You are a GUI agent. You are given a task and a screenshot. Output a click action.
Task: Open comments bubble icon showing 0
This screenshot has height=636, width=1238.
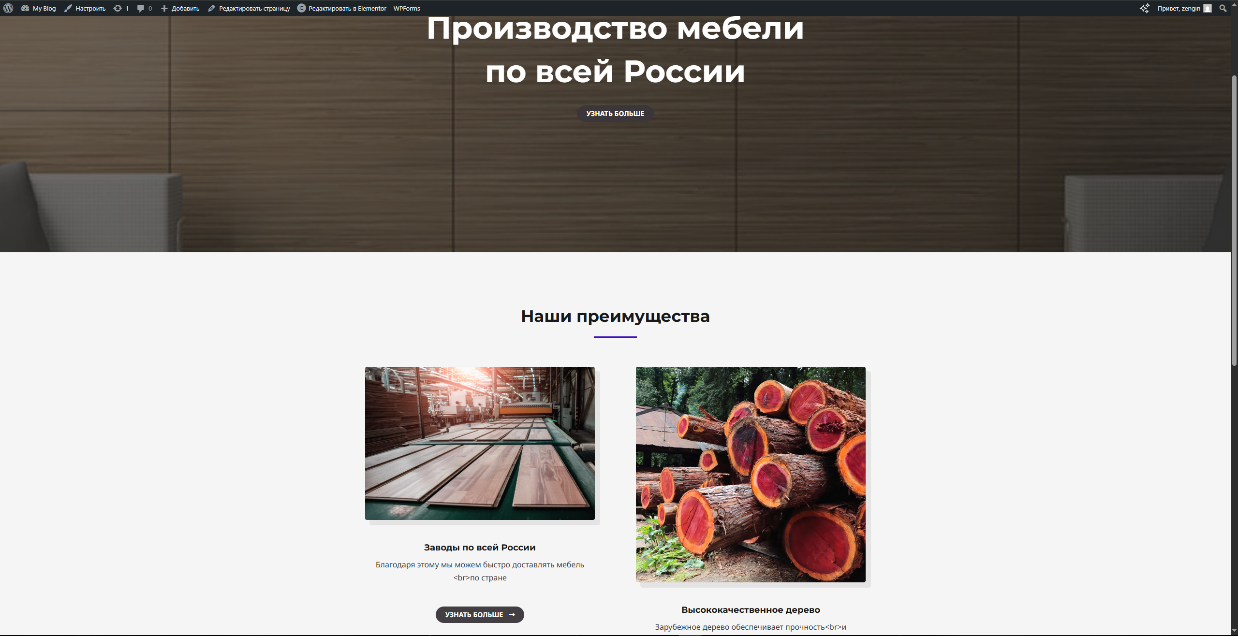click(145, 8)
